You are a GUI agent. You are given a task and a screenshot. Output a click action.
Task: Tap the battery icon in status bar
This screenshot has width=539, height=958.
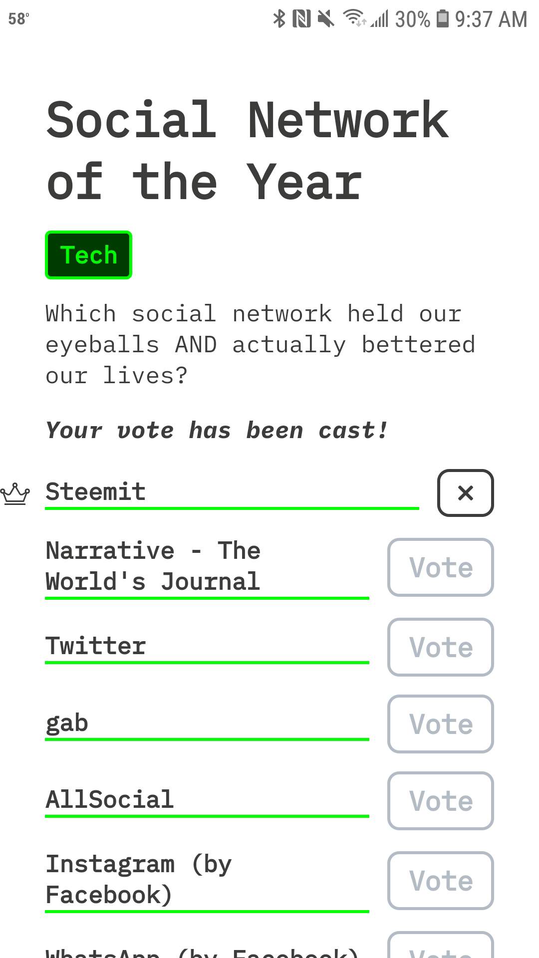pos(442,18)
